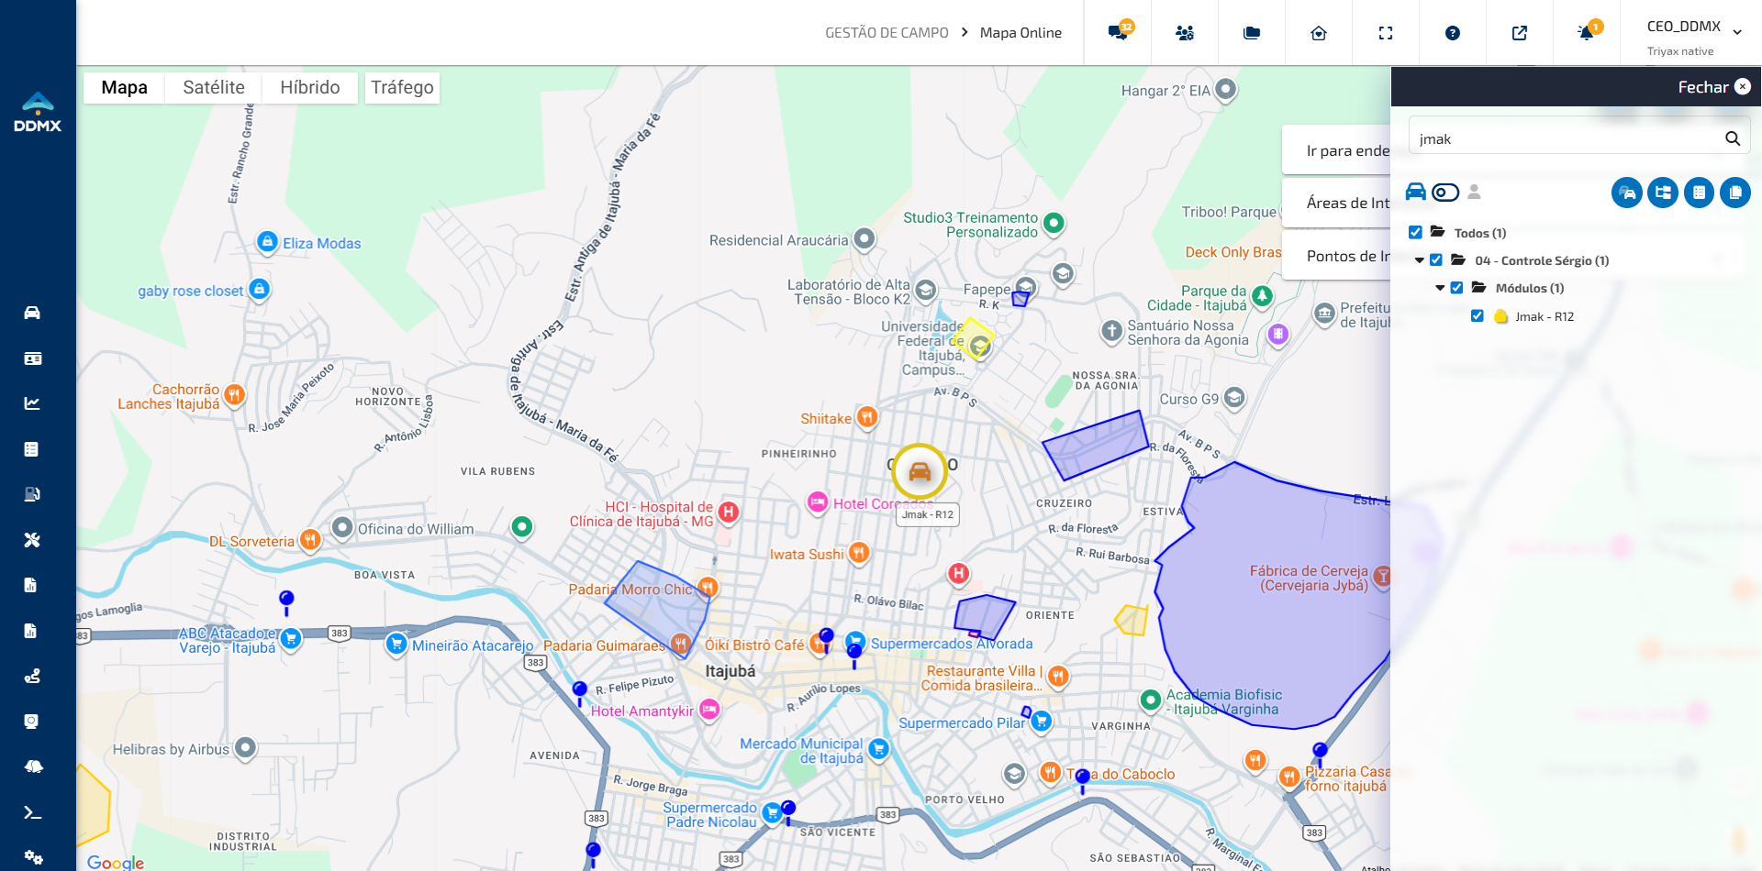Toggle the switch beside the car icon
This screenshot has height=871, width=1762.
1445,193
